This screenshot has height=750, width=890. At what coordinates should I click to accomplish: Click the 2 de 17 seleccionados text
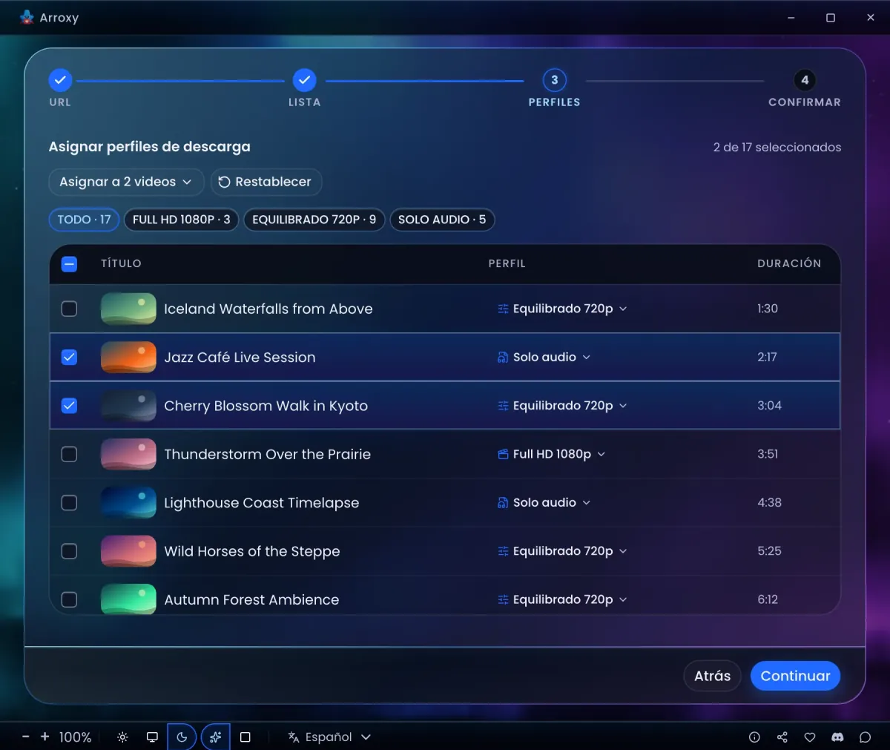click(x=777, y=147)
